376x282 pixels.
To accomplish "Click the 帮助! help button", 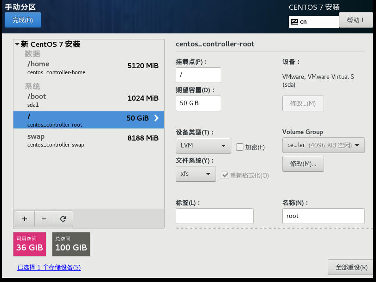I will point(356,20).
